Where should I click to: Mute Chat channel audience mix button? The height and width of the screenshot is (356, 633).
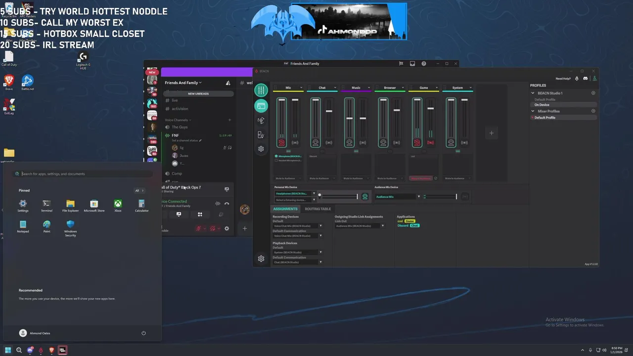pos(329,142)
